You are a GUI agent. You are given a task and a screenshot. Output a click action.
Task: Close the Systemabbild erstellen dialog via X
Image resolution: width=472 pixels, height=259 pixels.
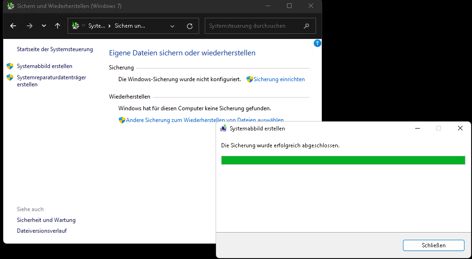click(460, 128)
